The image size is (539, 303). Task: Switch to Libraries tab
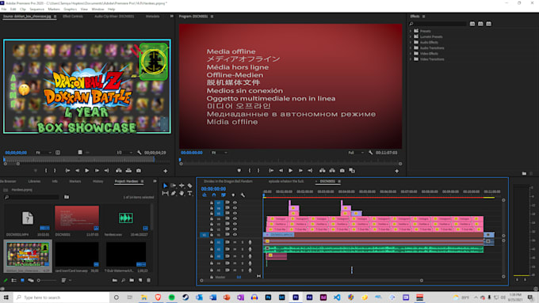[x=34, y=181]
